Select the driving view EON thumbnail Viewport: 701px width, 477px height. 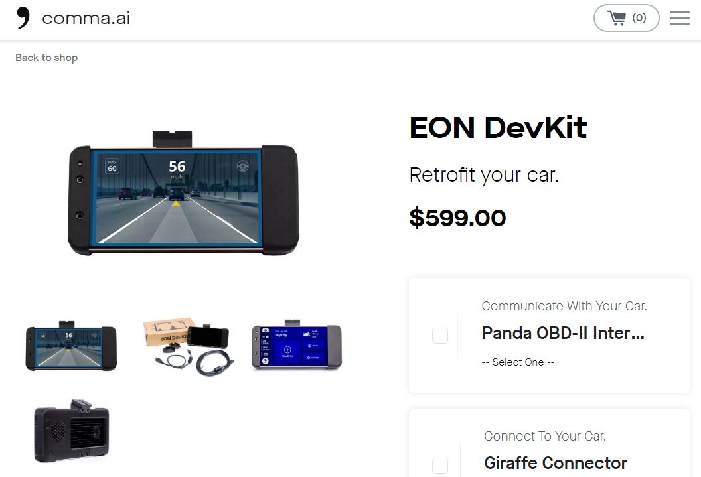point(70,346)
